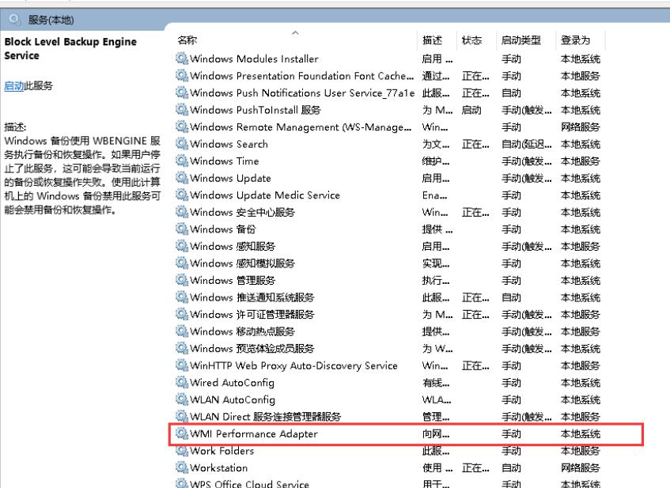The width and height of the screenshot is (670, 488).
Task: Click 向网... description of WMI Performance Adapter
Action: coord(436,433)
